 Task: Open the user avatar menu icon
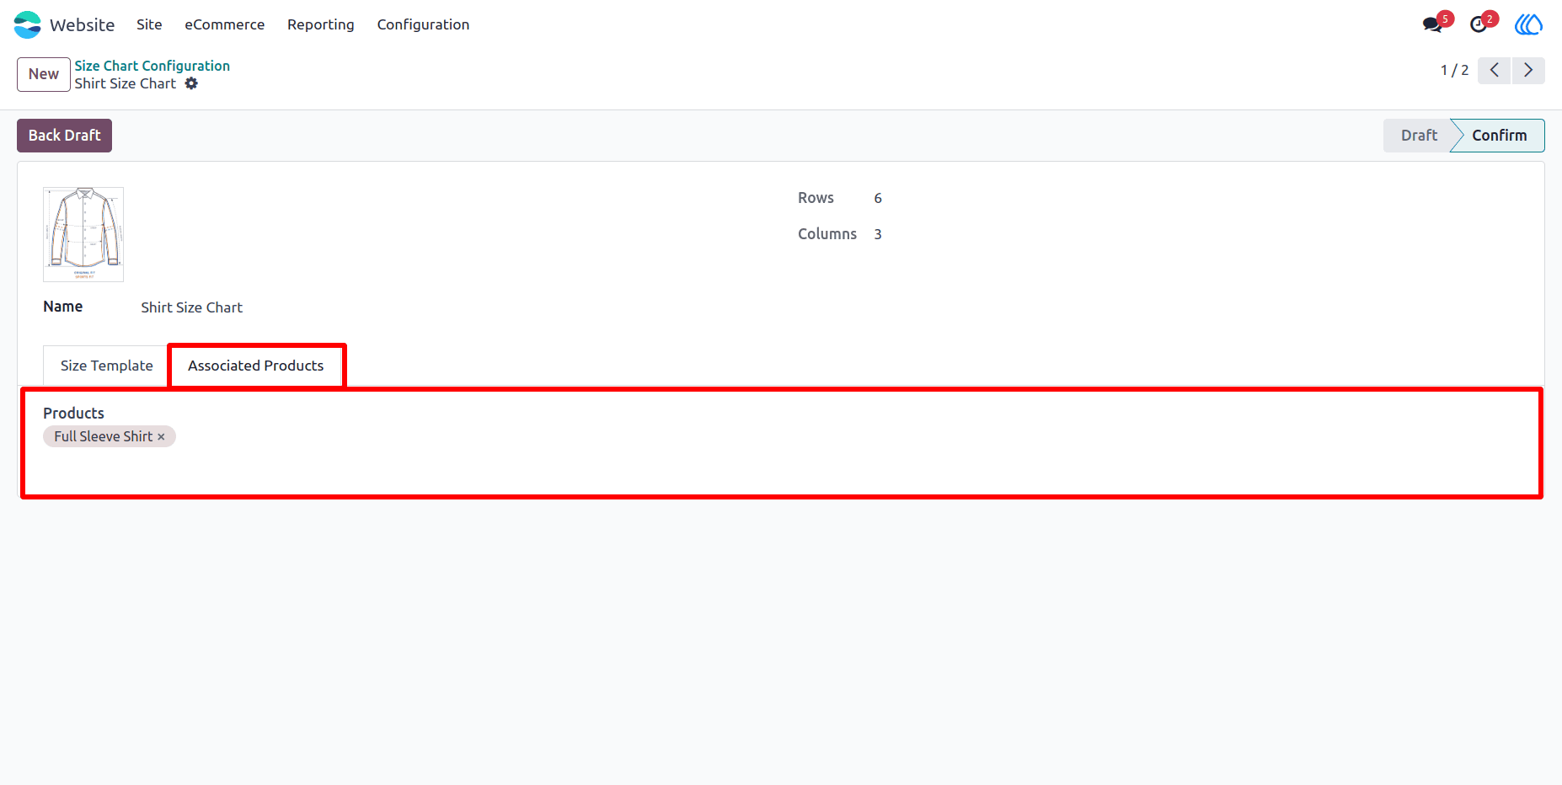[x=1528, y=24]
